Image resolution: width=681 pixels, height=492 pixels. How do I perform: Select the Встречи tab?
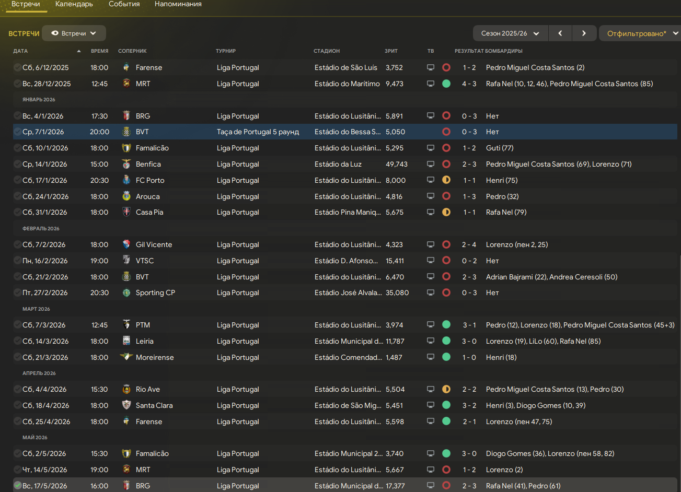(x=26, y=4)
